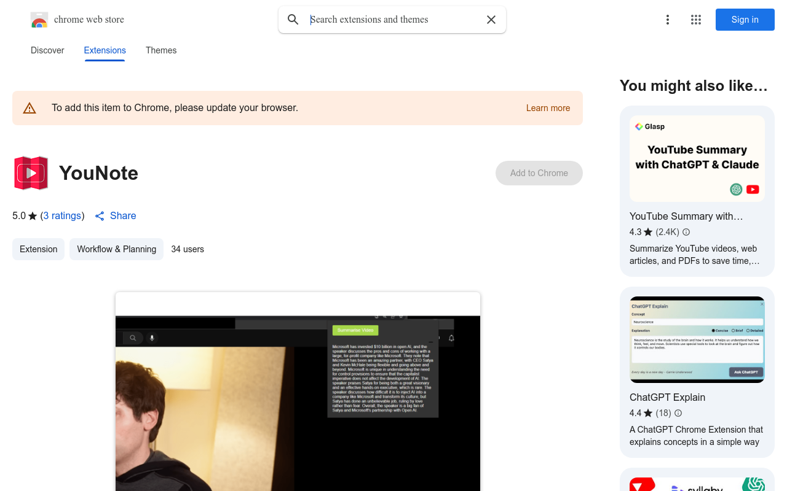Open the third recommendation card with syllaby logo
This screenshot has width=787, height=491.
tap(697, 480)
